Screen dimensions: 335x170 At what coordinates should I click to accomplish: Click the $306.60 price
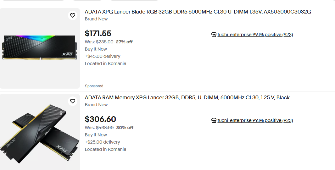tap(100, 119)
